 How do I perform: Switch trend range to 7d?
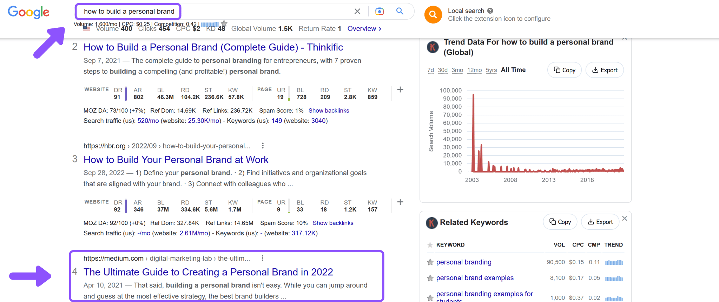tap(430, 70)
